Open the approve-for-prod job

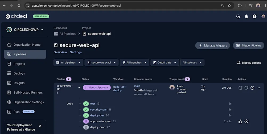pos(101,121)
